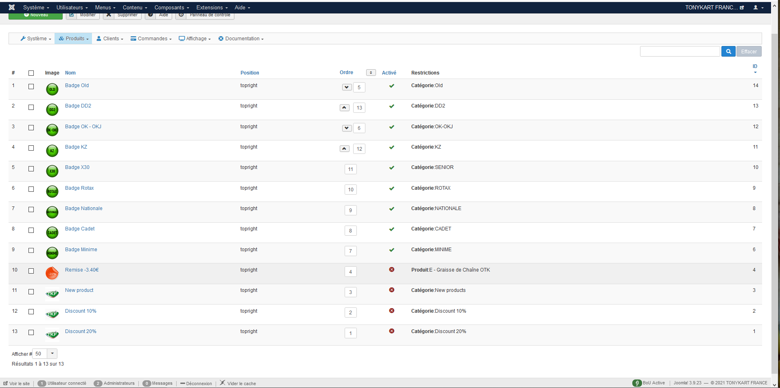Screen dimensions: 780x388
Task: Move Badge DD2 up with its arrow
Action: (344, 107)
